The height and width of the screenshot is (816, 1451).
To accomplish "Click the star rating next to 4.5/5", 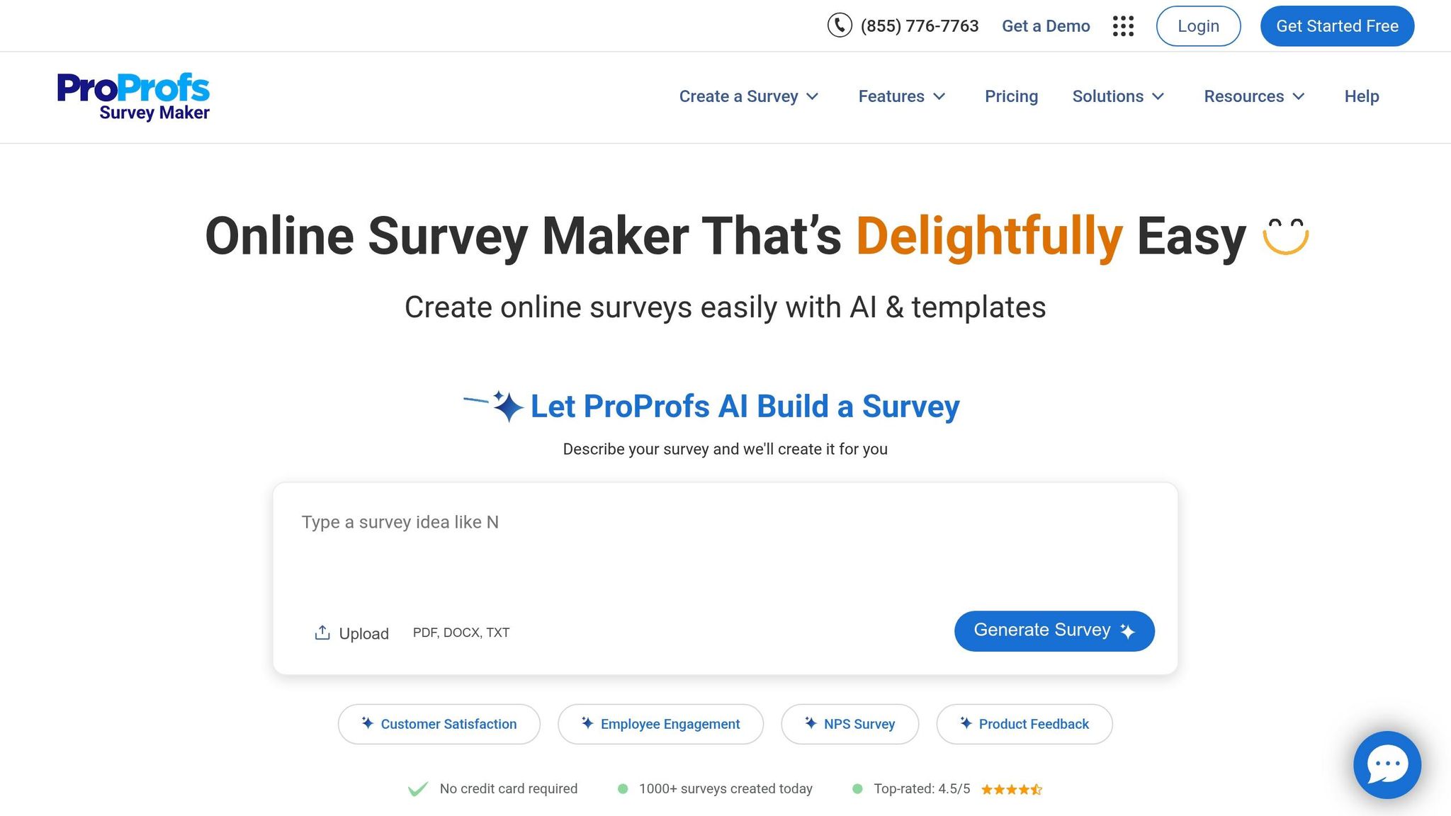I will click(1011, 788).
